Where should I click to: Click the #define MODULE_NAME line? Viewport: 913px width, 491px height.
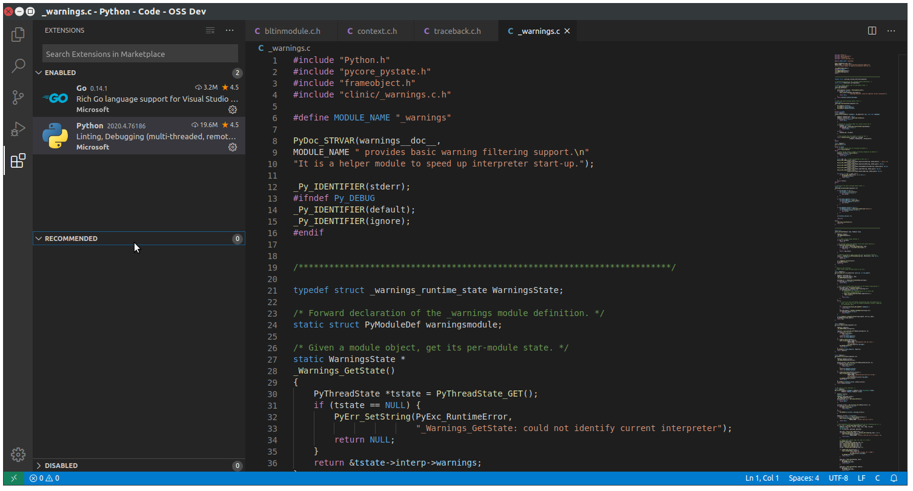coord(372,118)
